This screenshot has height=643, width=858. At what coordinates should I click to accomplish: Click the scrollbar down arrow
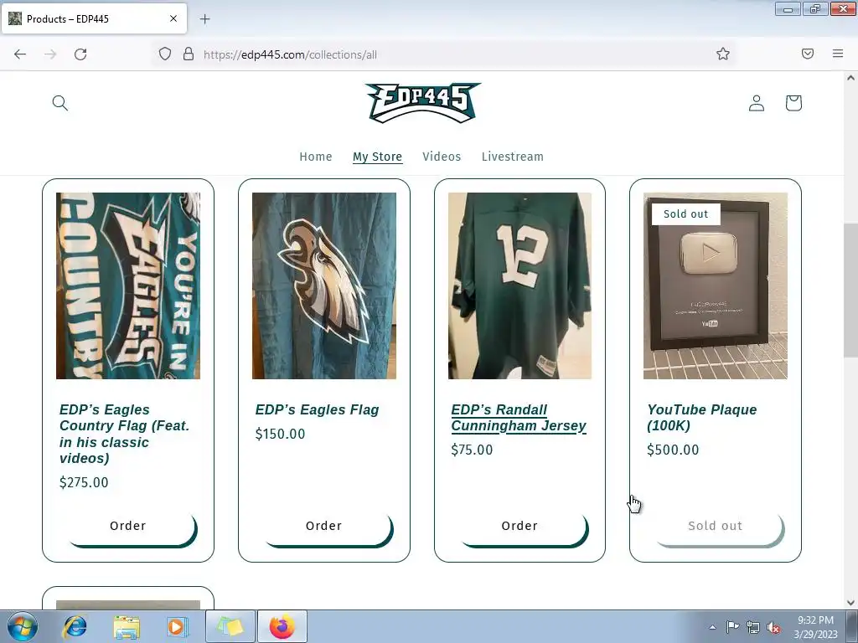coord(850,603)
